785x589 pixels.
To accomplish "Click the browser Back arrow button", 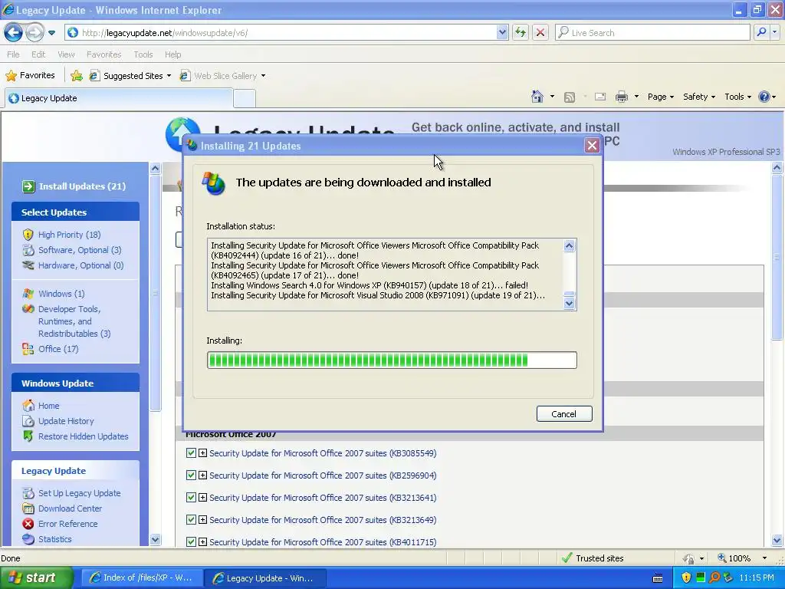I will pyautogui.click(x=14, y=33).
